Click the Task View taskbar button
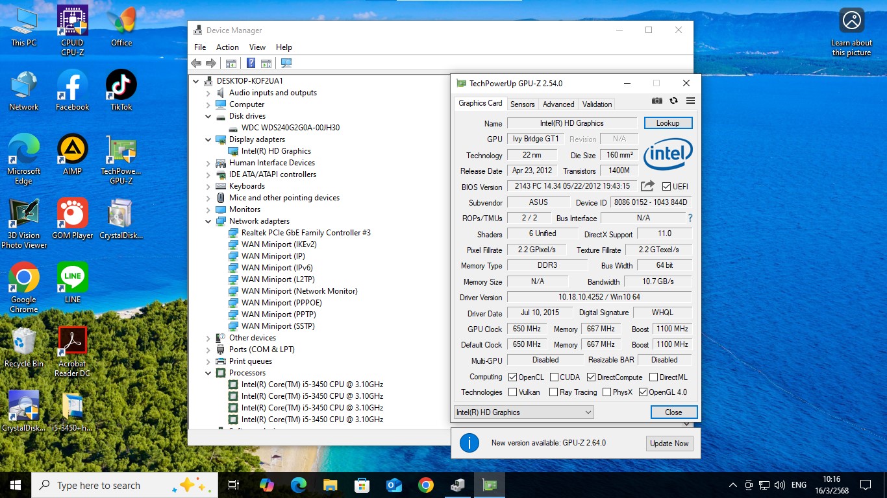The width and height of the screenshot is (887, 498). pos(234,485)
